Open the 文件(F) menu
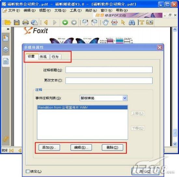The height and width of the screenshot is (177, 179). [14, 10]
